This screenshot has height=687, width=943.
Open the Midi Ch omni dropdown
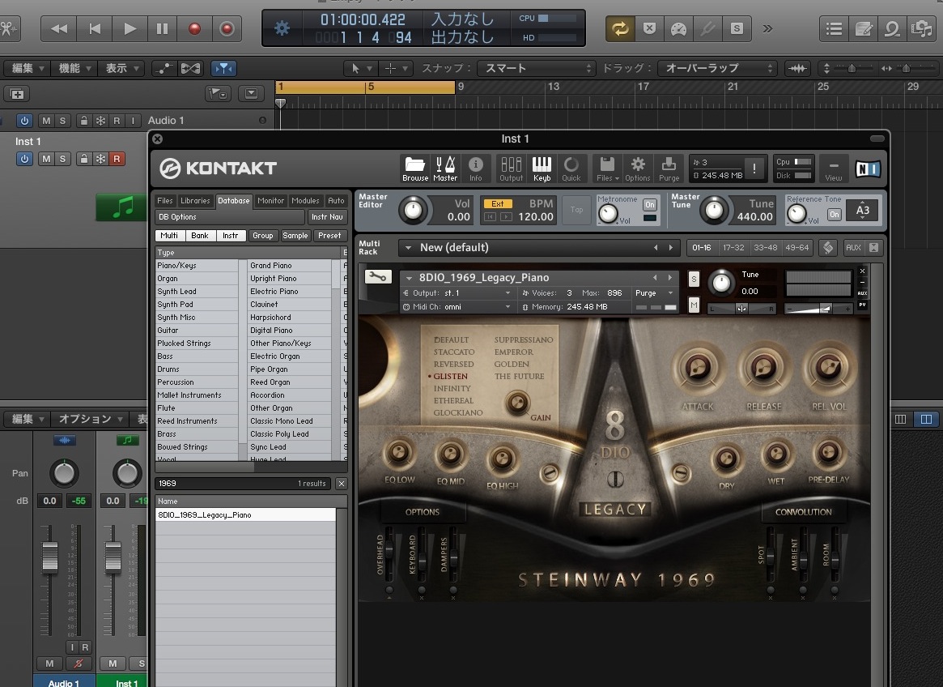[x=457, y=307]
